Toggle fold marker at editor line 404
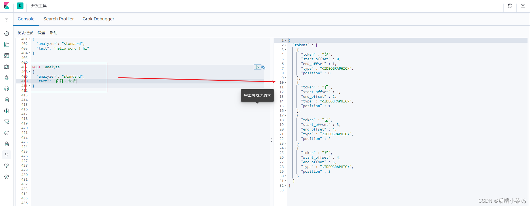Viewport: 530px width, 206px height. coord(30,53)
